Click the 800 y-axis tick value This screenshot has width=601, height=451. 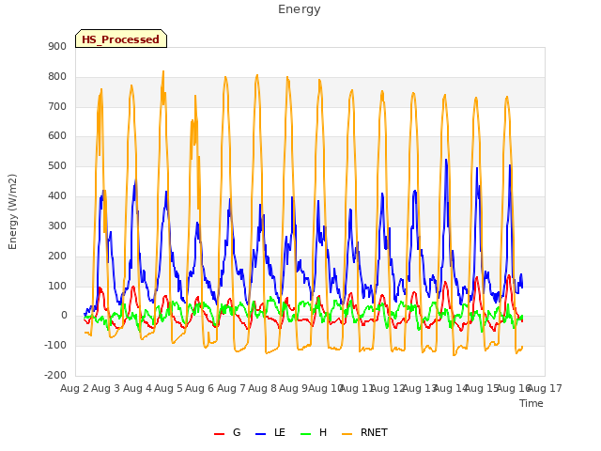[x=57, y=76]
